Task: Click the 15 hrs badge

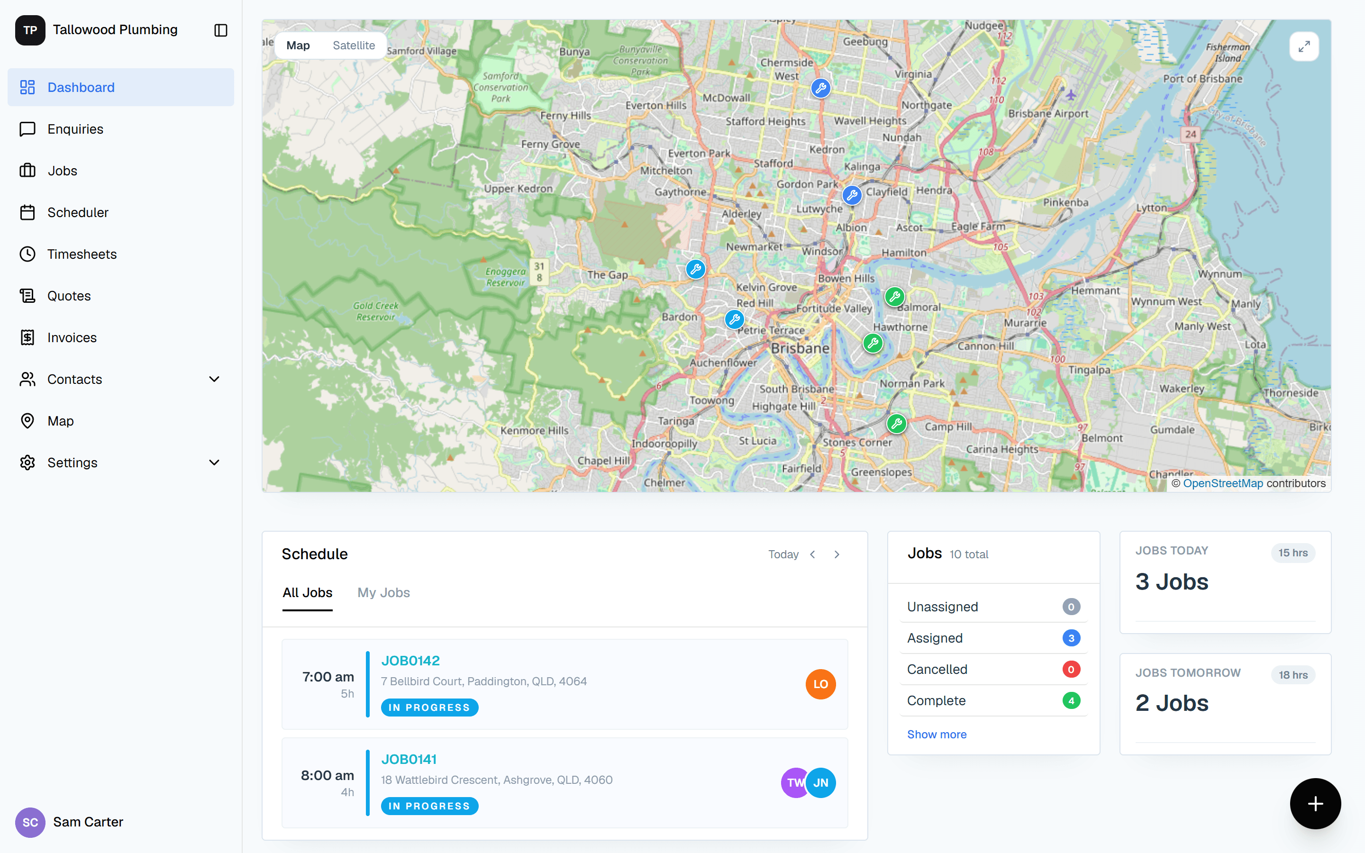Action: coord(1293,553)
